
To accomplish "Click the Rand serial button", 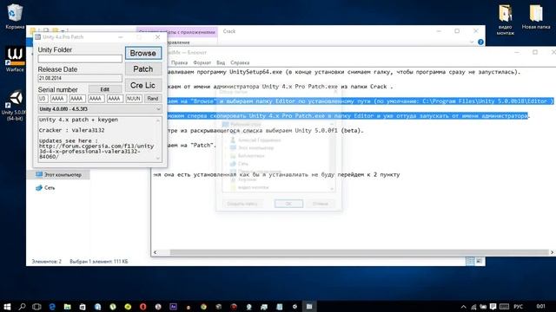I will pos(153,98).
